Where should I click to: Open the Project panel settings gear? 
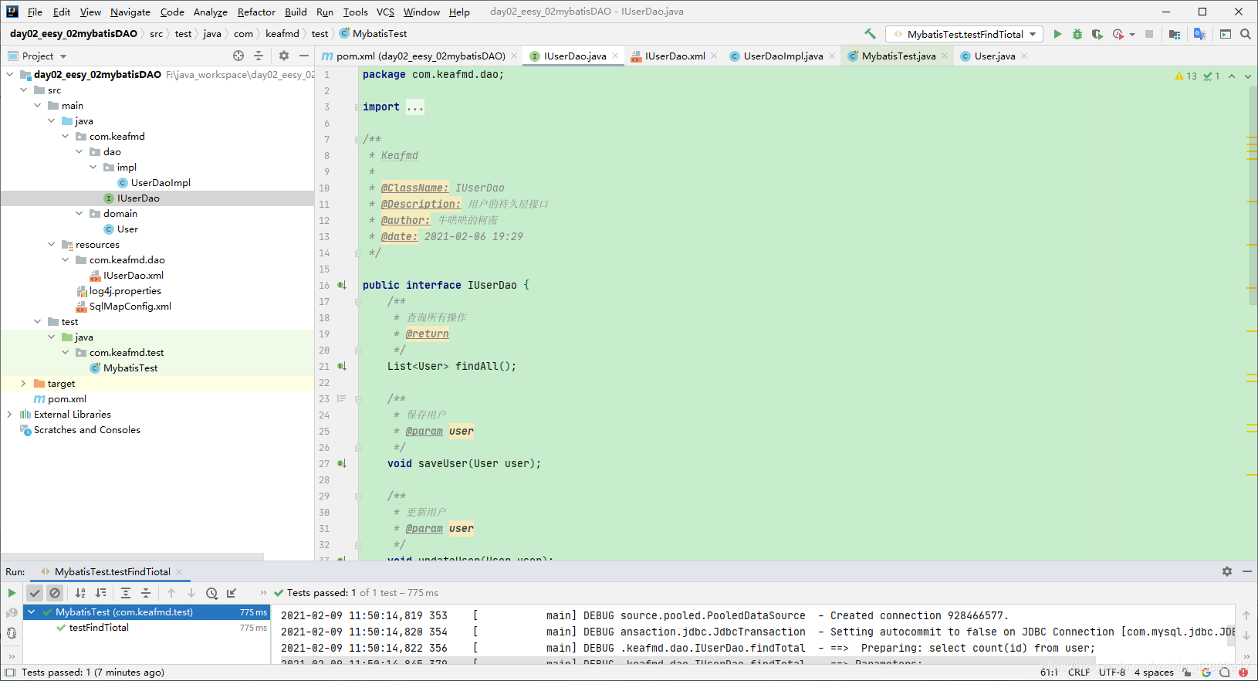coord(284,56)
